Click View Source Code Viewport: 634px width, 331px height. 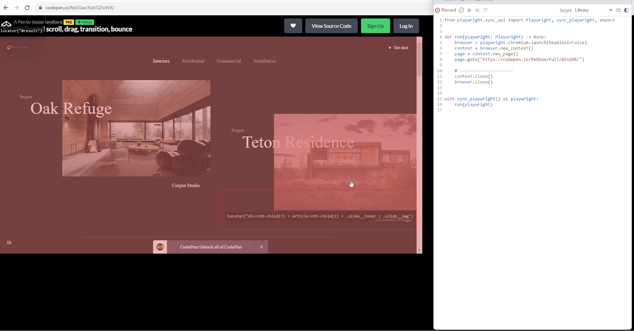tap(331, 26)
